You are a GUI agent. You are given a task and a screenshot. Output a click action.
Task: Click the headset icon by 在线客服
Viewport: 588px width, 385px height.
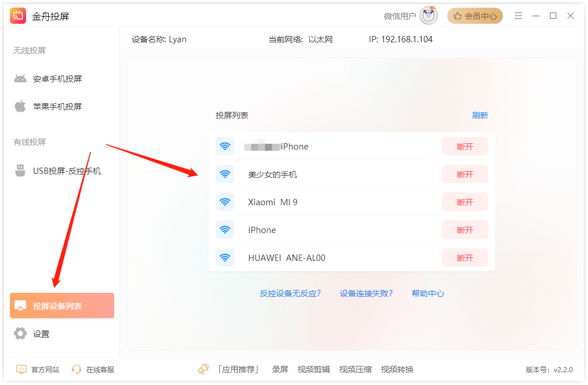click(77, 369)
